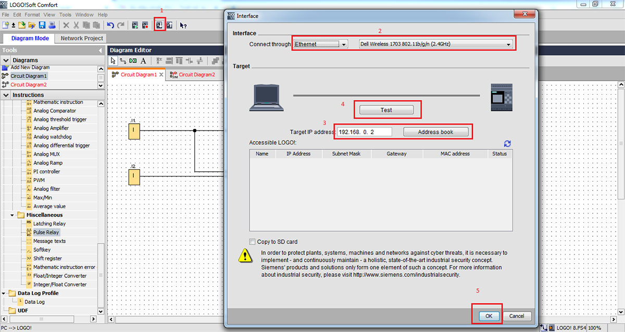This screenshot has height=332, width=625.
Task: Select Circuit Diagram2 in the Diagrams list
Action: (x=29, y=84)
